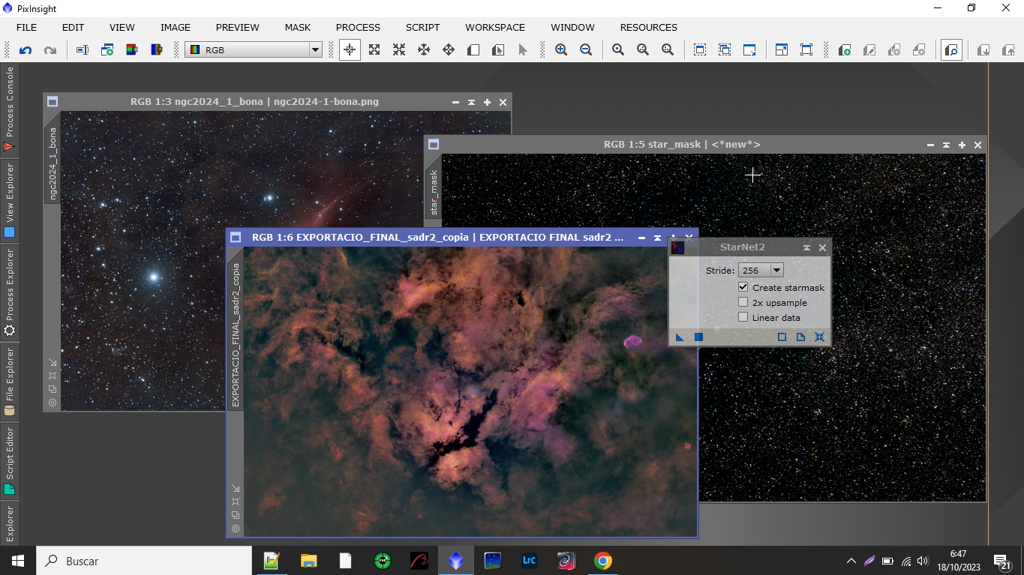Click the Windows Start button

point(18,561)
